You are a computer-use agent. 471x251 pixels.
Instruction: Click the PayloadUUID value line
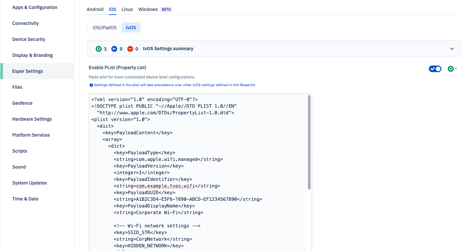click(188, 199)
